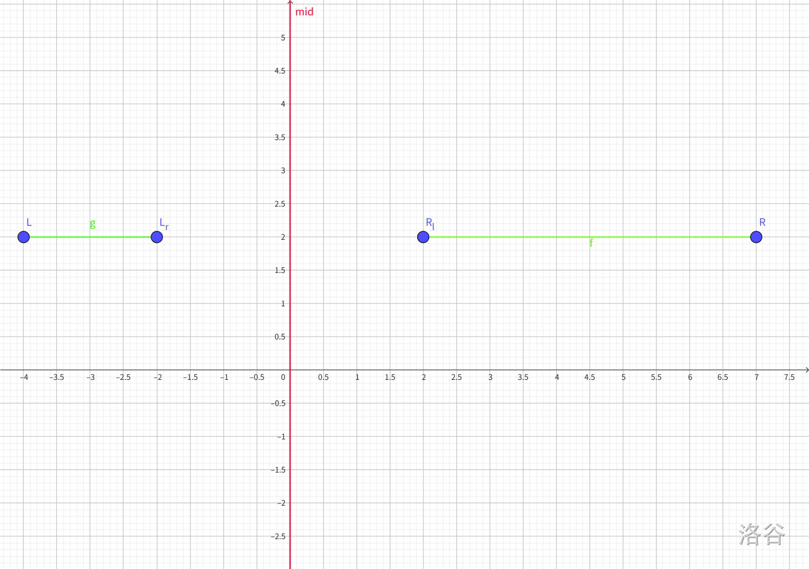Click the y-axis tick label 5
The width and height of the screenshot is (809, 569).
(x=283, y=38)
